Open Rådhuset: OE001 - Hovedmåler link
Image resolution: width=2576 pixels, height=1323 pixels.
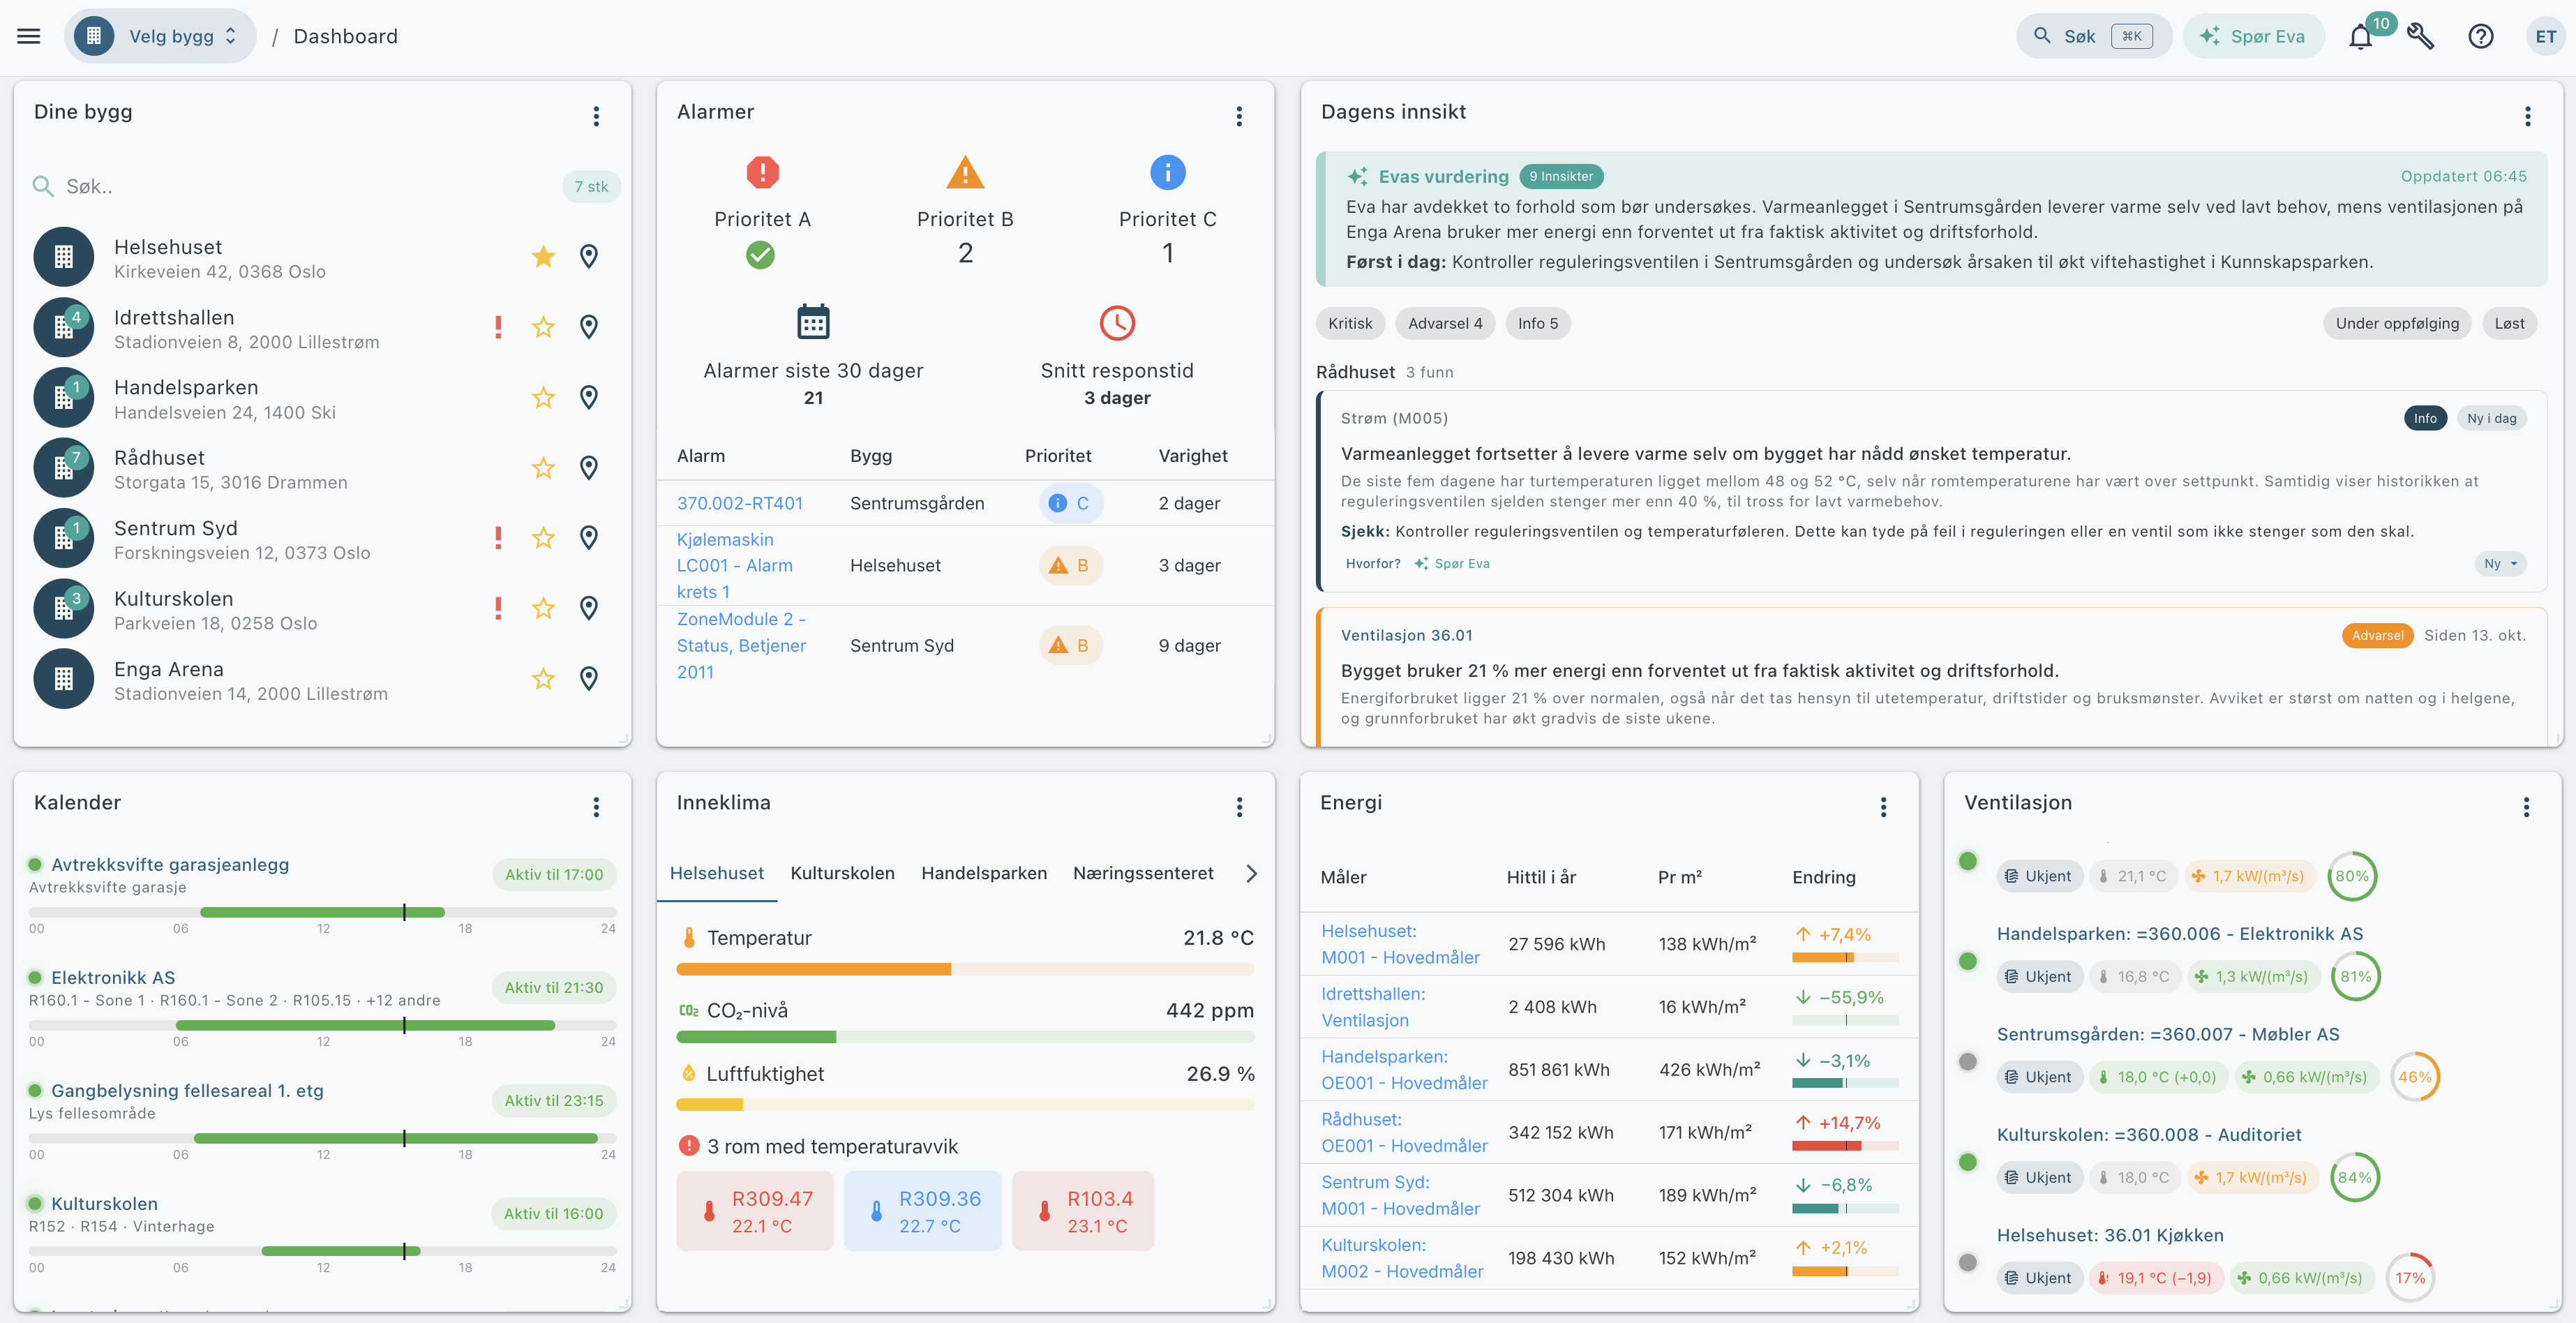pos(1404,1132)
